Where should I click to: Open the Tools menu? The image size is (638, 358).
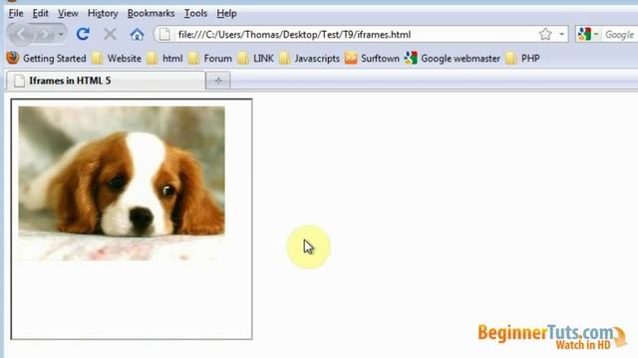(x=195, y=13)
